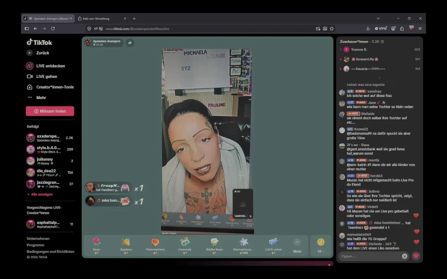Open the browser downloads panel
The image size is (447, 279).
[x=368, y=29]
